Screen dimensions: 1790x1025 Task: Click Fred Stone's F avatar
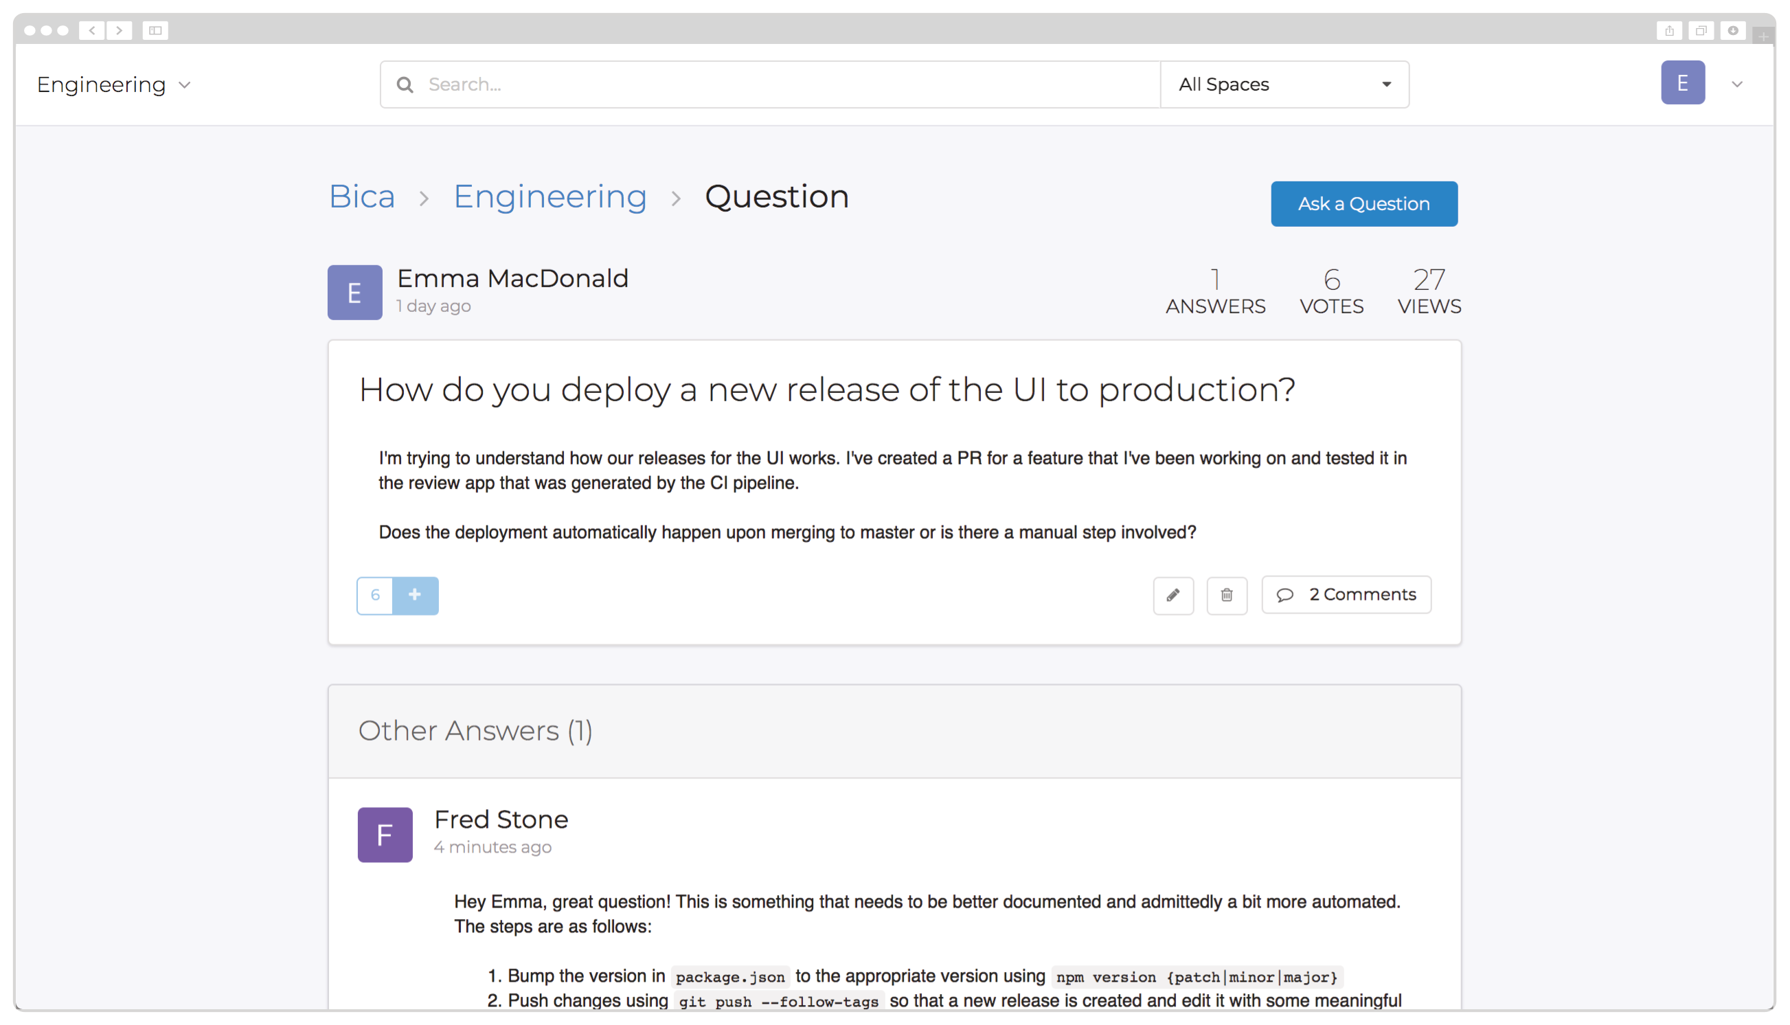[x=385, y=834]
